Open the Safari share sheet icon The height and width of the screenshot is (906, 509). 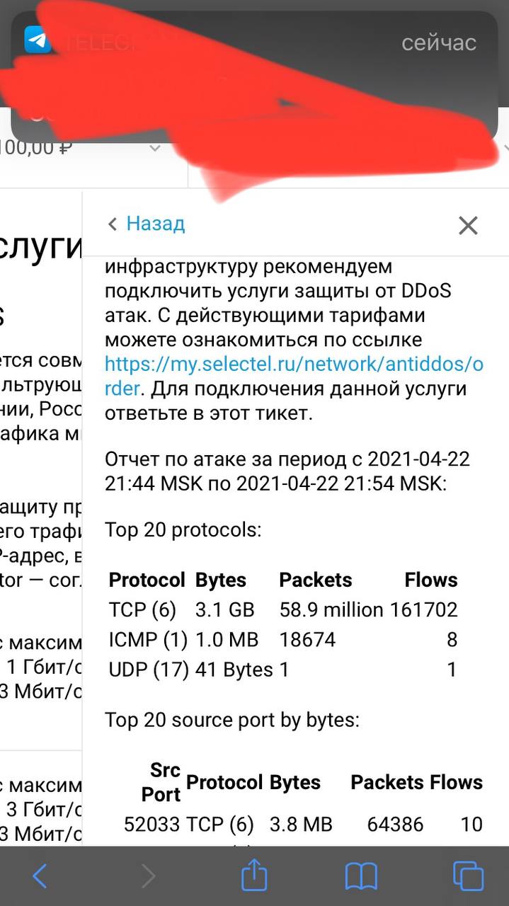point(254,876)
